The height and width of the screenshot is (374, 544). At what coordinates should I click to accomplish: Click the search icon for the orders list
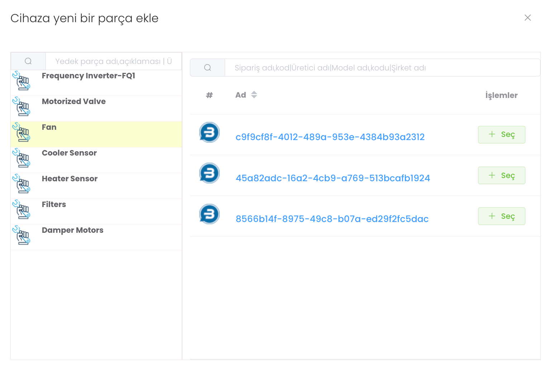pyautogui.click(x=207, y=68)
